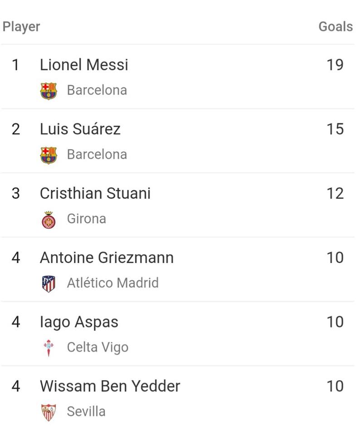
Task: Click the Atlético Madrid crest icon
Action: tap(49, 283)
